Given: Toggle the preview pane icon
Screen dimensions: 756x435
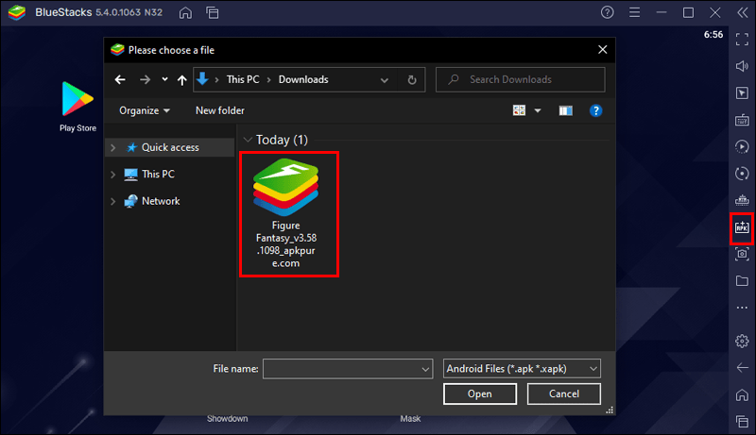Looking at the screenshot, I should coord(565,110).
